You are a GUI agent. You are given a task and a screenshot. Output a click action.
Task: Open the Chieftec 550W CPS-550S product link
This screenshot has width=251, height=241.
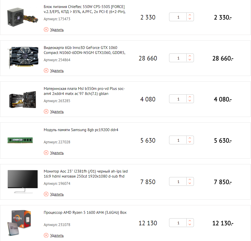click(84, 9)
